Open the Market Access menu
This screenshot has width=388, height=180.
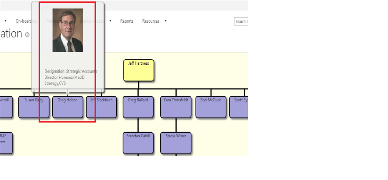click(x=92, y=21)
